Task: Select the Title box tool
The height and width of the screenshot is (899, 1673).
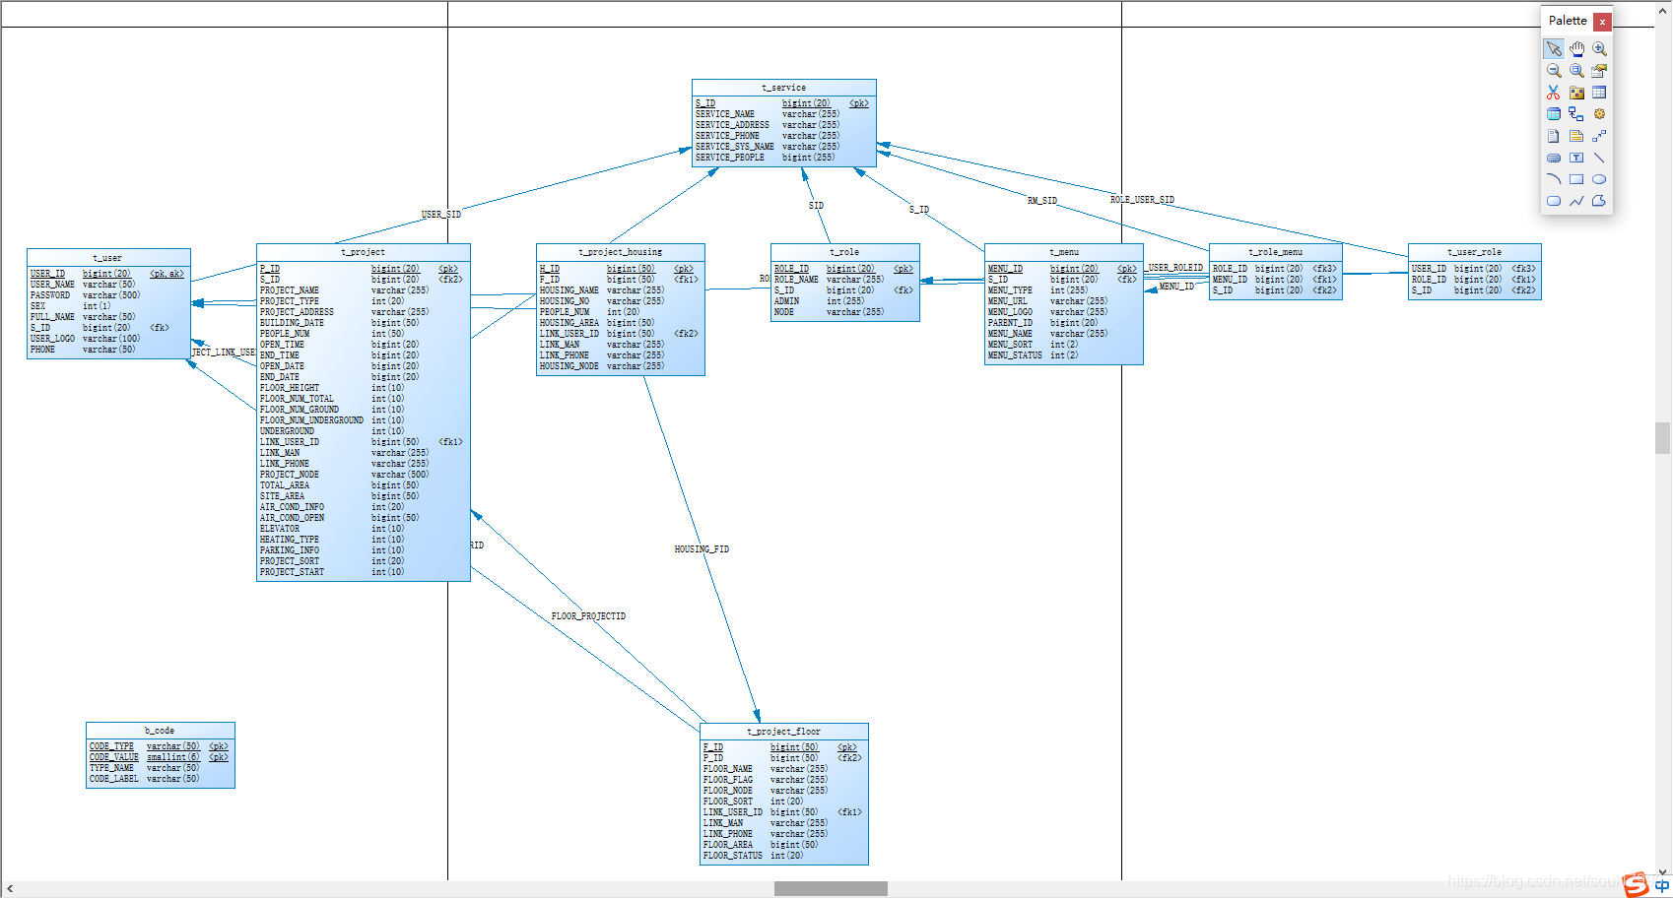Action: [x=1554, y=158]
